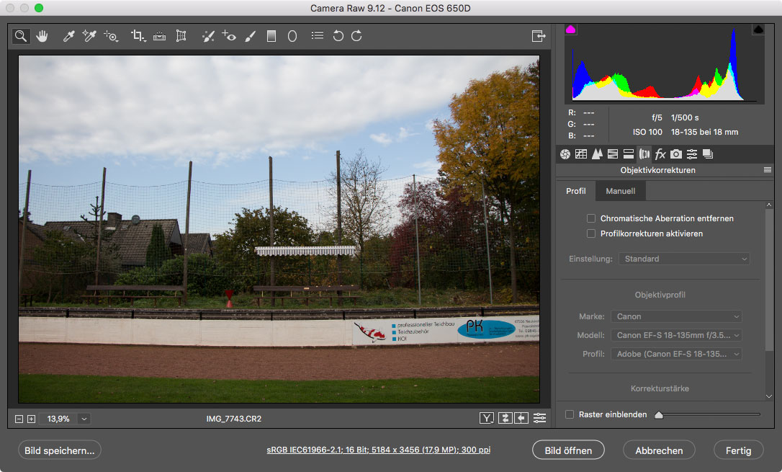
Task: Enable Profilkorrekturen aktivieren checkbox
Action: tap(591, 233)
